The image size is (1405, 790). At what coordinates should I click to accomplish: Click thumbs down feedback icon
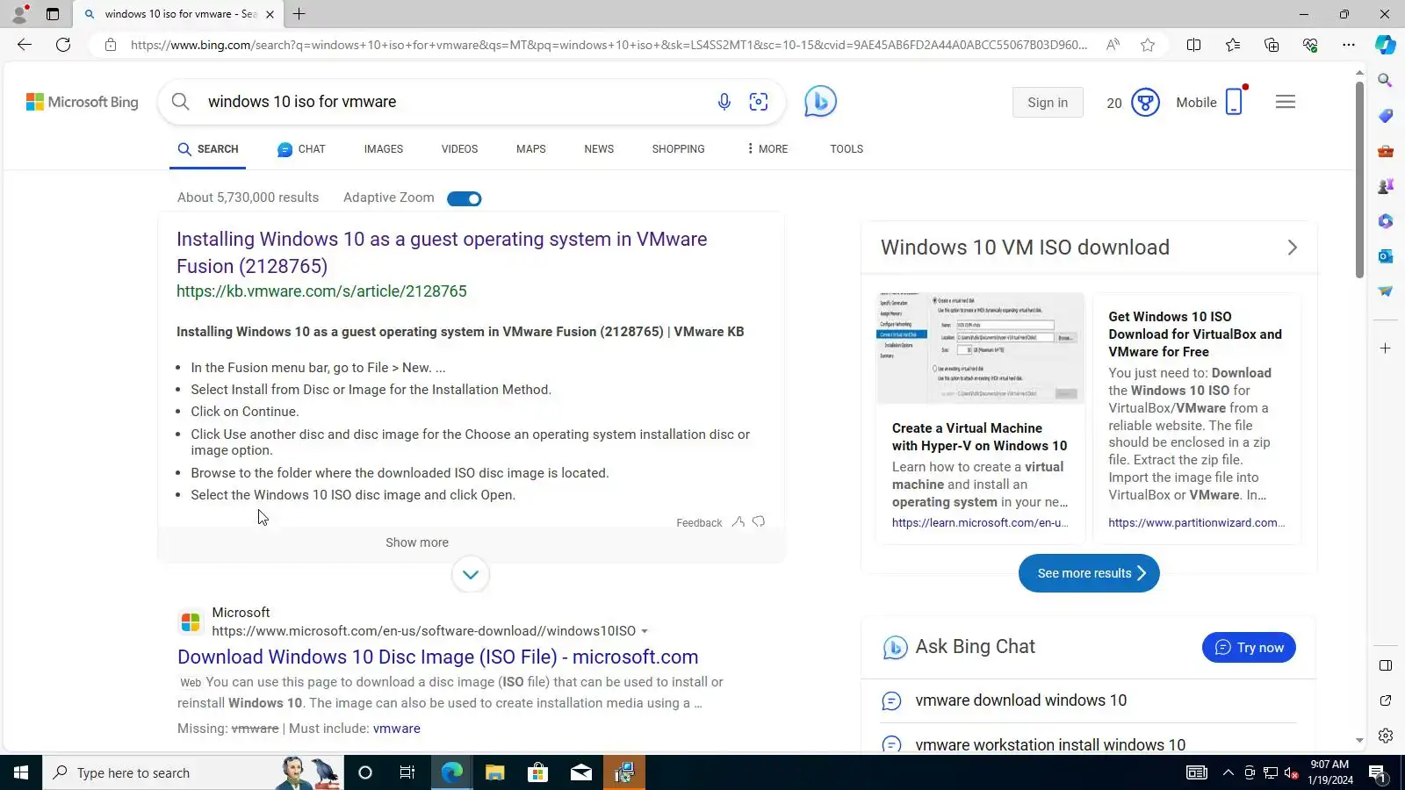click(x=759, y=522)
